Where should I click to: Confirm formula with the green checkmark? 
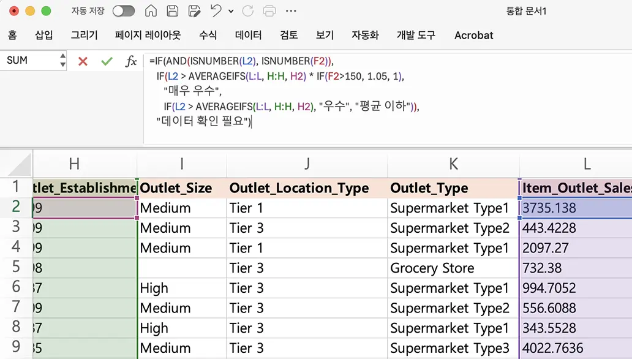[x=107, y=61]
